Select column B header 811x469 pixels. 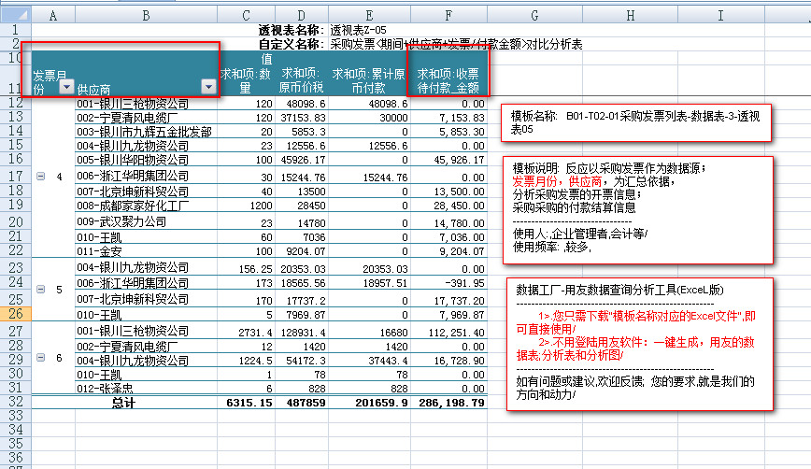pos(146,16)
